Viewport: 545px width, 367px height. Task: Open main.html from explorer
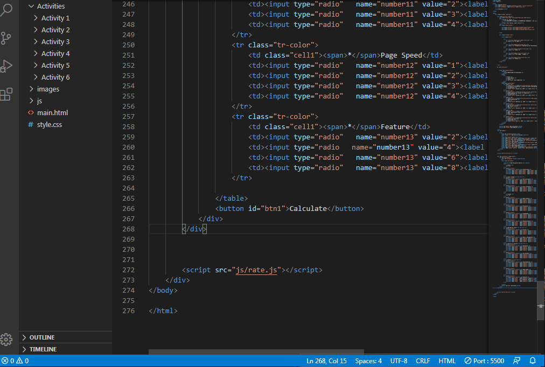(52, 112)
